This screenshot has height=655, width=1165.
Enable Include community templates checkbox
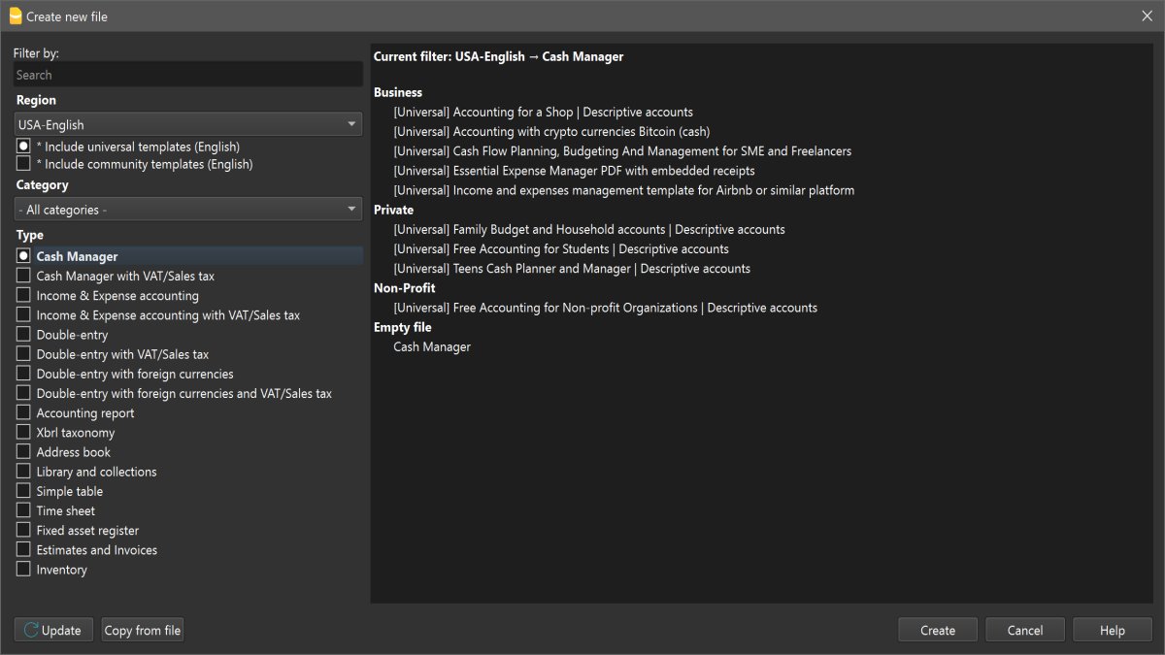tap(24, 164)
